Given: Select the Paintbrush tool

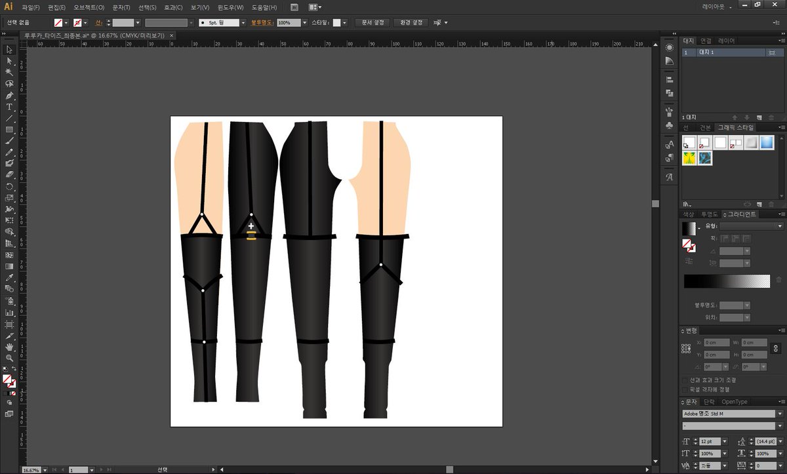Looking at the screenshot, I should coord(9,140).
